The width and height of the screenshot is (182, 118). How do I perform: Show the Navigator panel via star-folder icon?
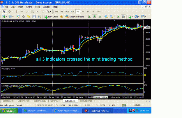point(29,17)
